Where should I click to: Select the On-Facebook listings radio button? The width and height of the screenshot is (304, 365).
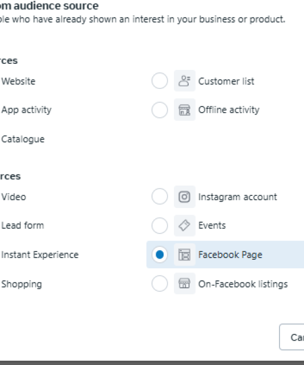pyautogui.click(x=159, y=283)
